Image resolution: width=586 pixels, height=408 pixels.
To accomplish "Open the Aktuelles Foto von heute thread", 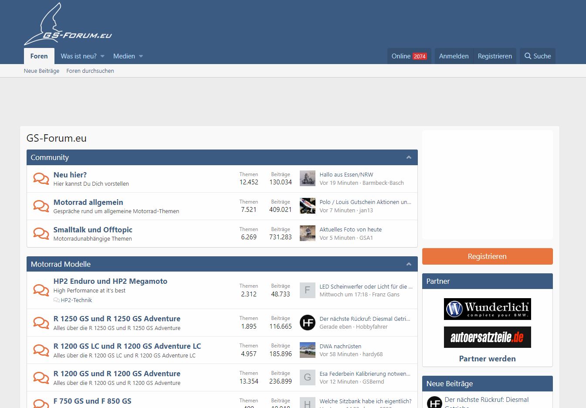I will pos(351,230).
